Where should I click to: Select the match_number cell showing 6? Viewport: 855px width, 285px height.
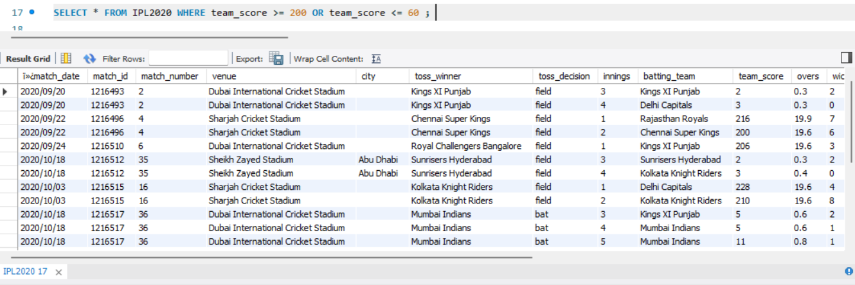click(170, 146)
